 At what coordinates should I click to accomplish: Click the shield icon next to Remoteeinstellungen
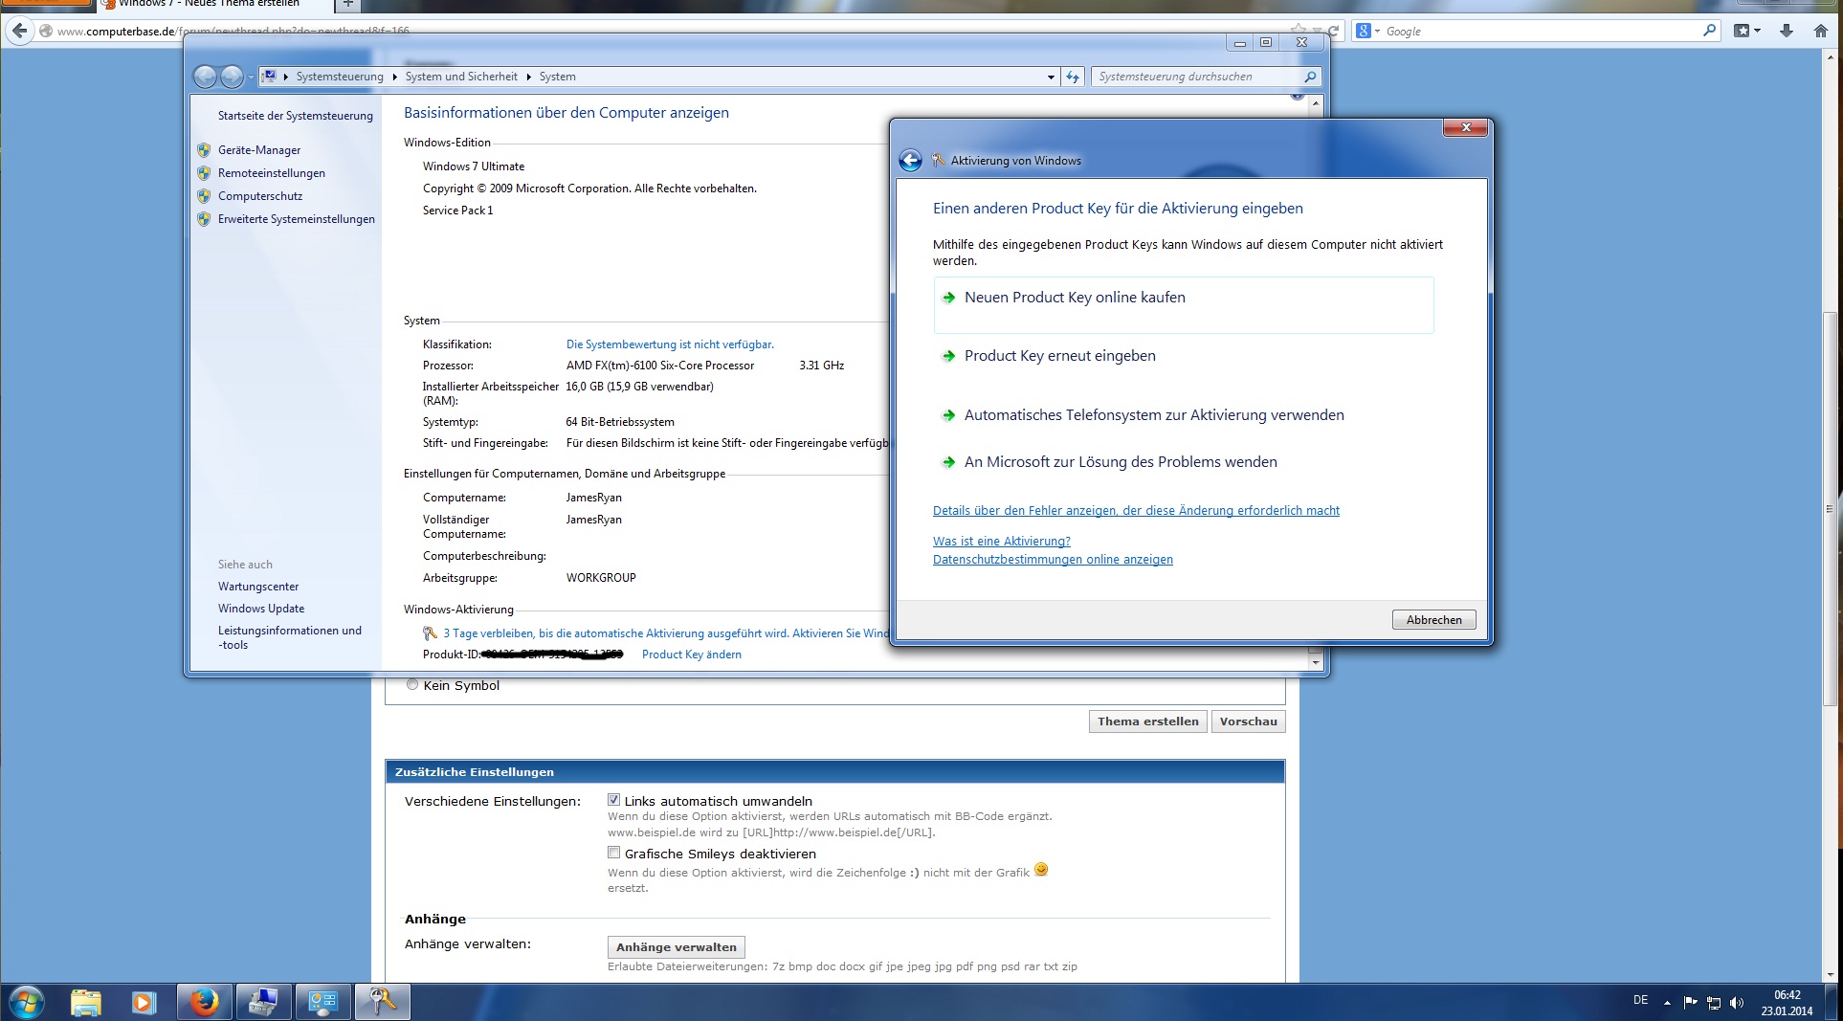click(204, 173)
